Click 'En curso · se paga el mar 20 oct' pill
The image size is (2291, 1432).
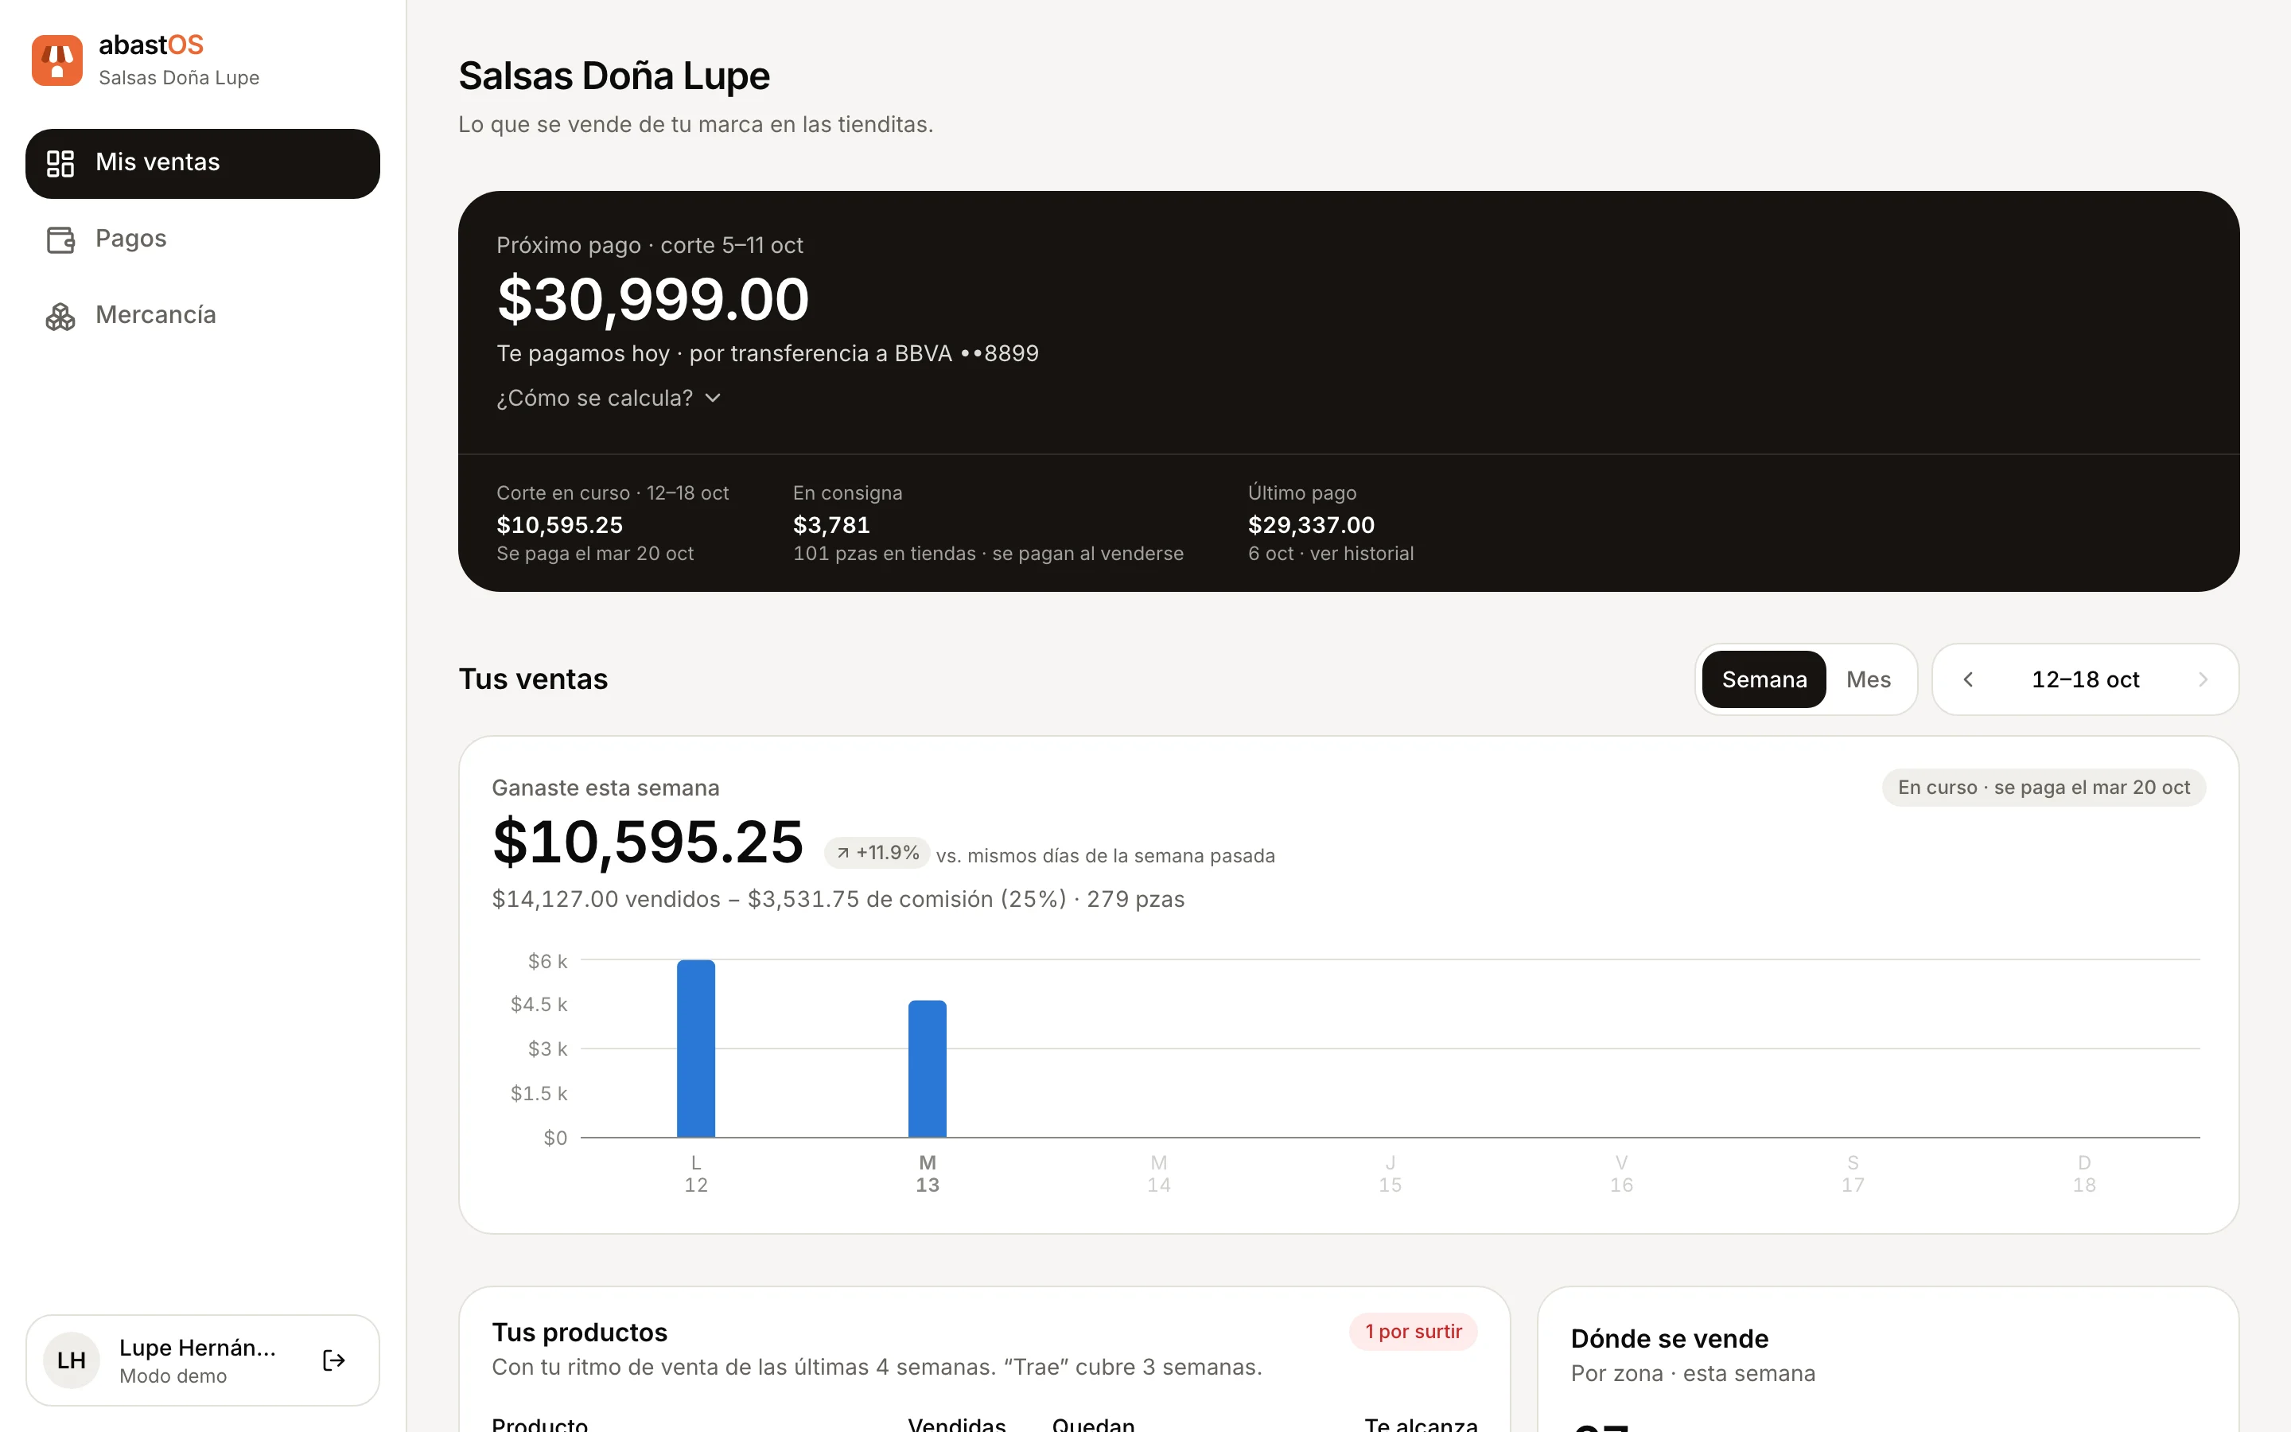(2043, 787)
